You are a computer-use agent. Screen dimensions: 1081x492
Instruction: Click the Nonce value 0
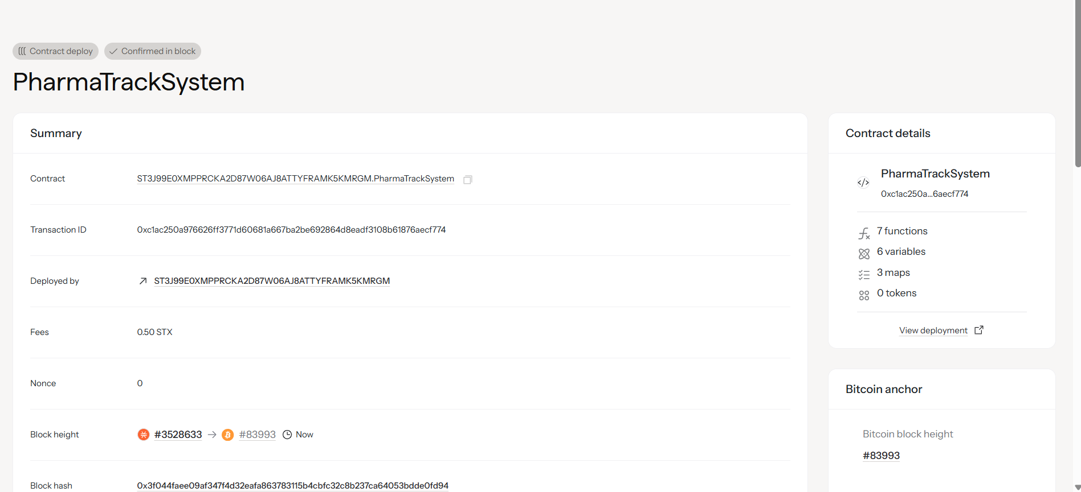140,383
